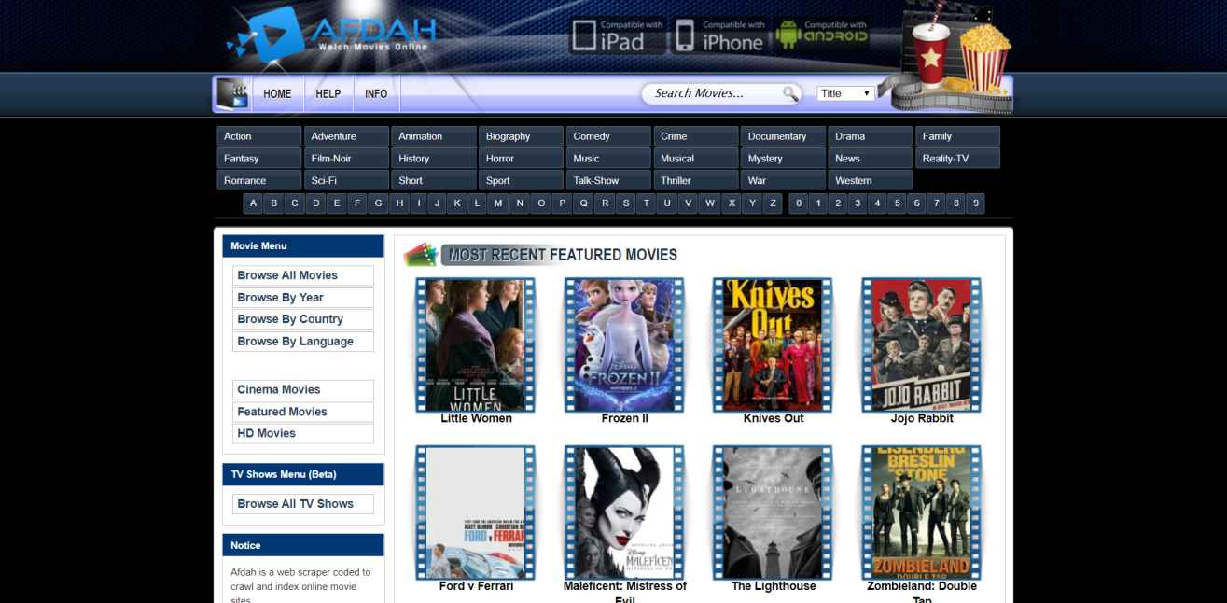Viewport: 1227px width, 603px height.
Task: Select the Drama genre
Action: coord(871,136)
